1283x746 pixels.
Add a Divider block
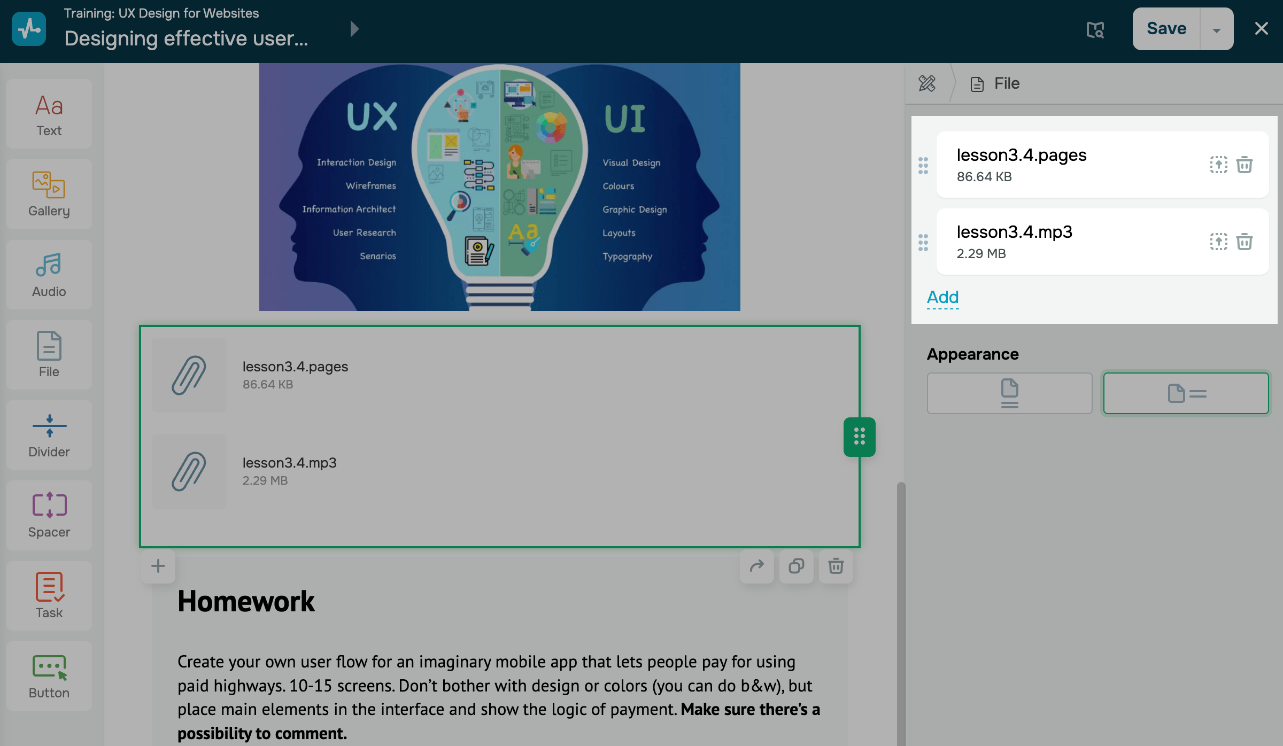(x=49, y=435)
